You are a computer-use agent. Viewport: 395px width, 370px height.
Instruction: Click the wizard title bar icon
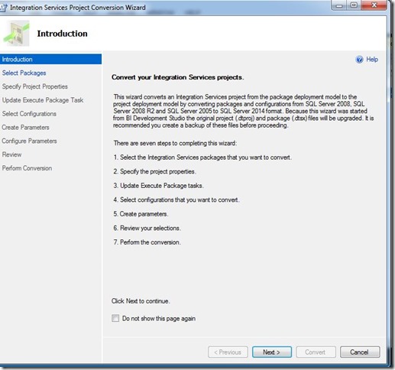[4, 8]
